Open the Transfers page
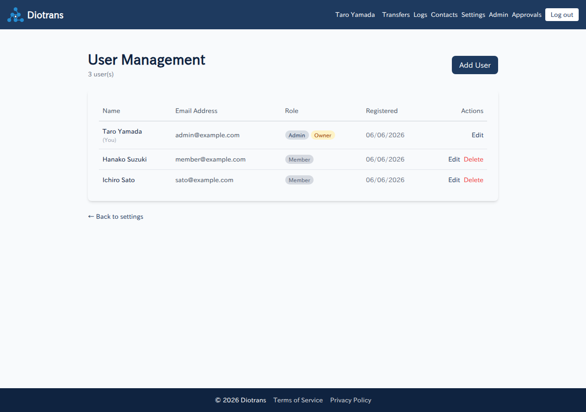The width and height of the screenshot is (586, 412). [x=396, y=15]
